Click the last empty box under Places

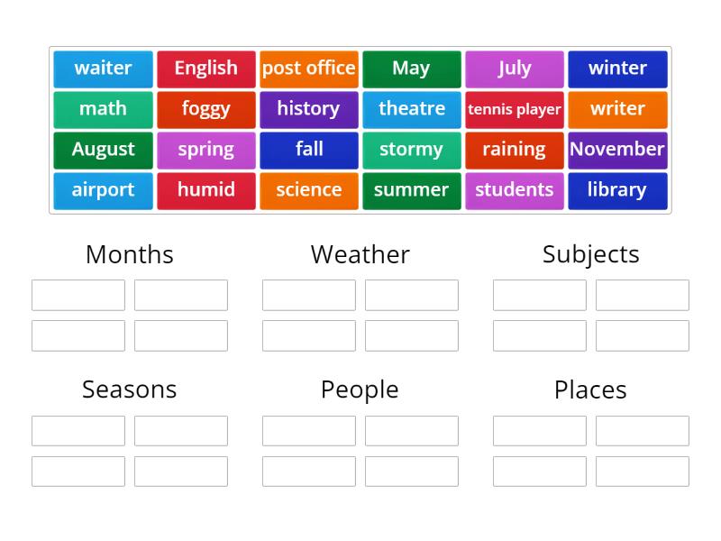642,471
